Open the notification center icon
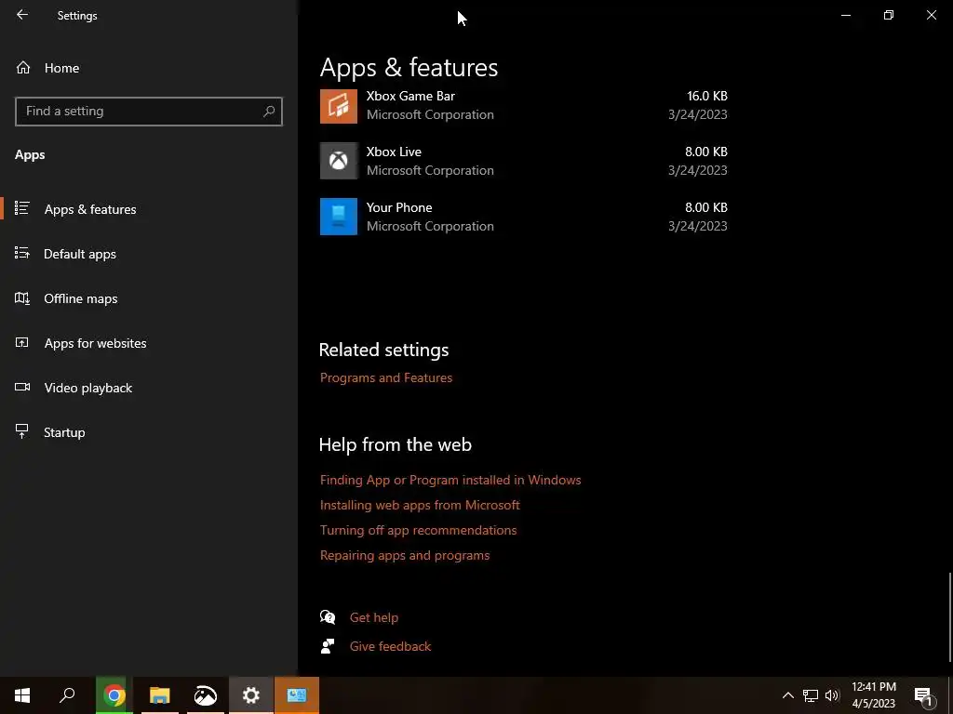953x714 pixels. click(x=923, y=695)
